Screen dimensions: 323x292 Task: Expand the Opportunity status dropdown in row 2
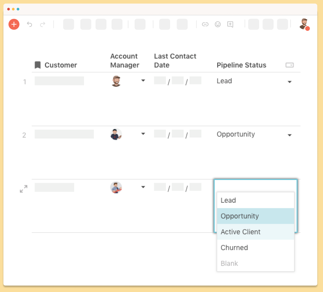(x=289, y=135)
